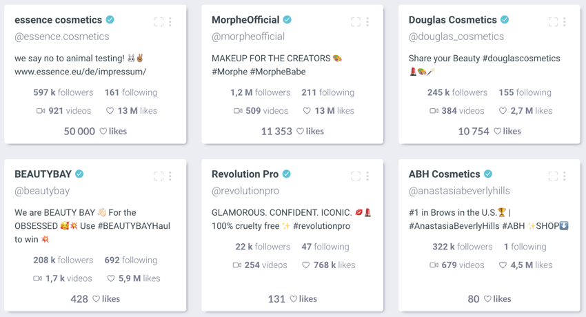Click the @anastasiabeverlyhills handle
Image resolution: width=586 pixels, height=317 pixels.
(x=459, y=191)
